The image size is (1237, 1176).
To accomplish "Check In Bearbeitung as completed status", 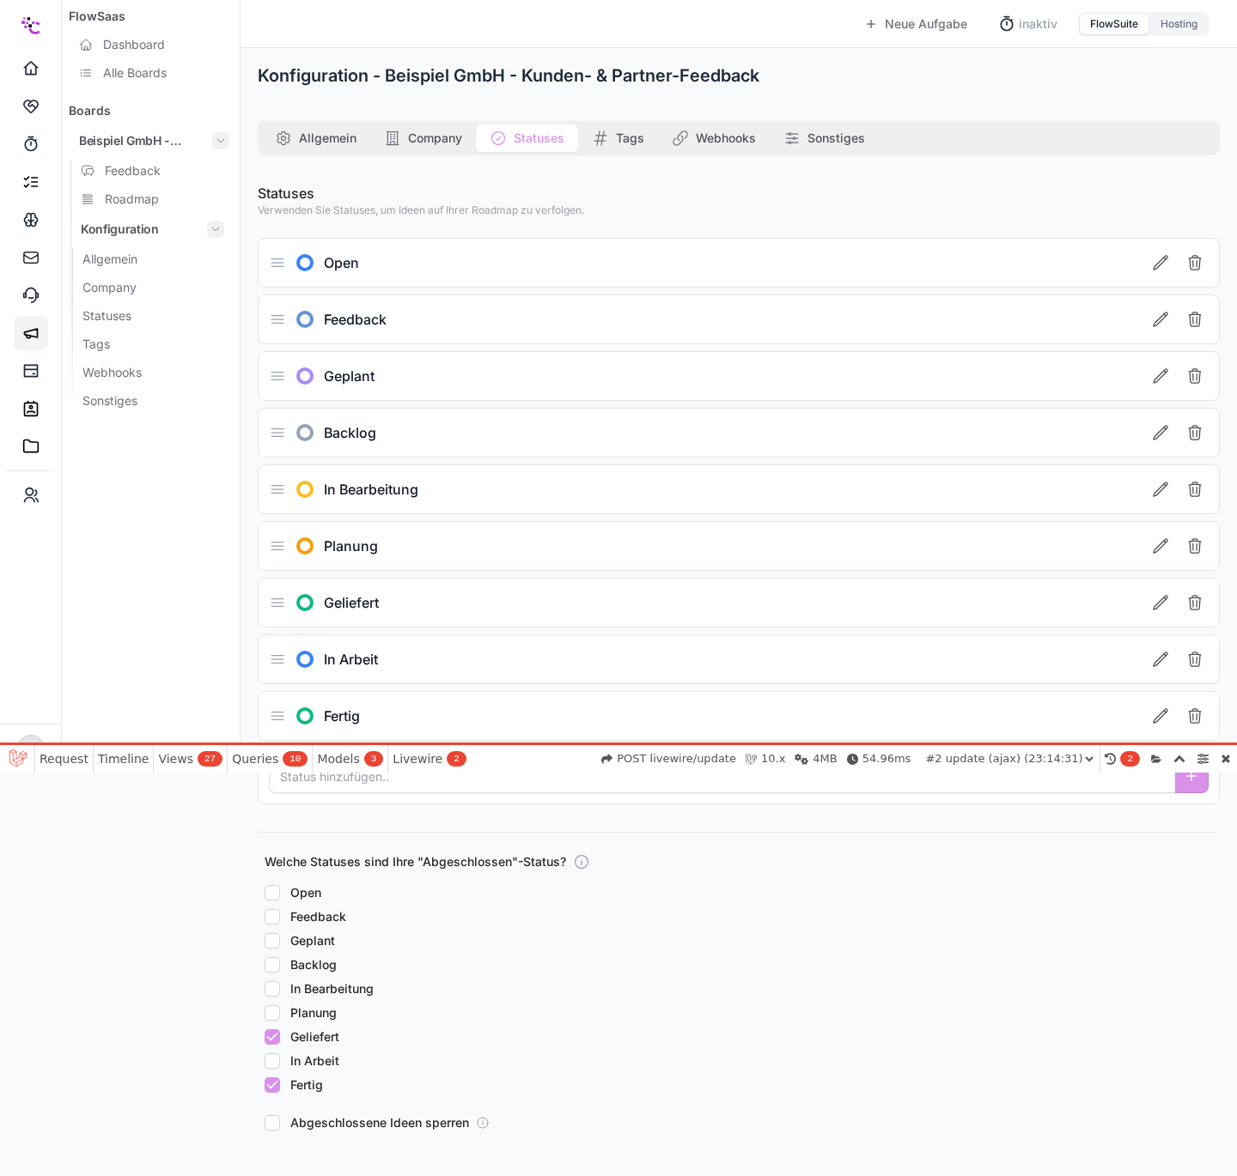I will (272, 989).
